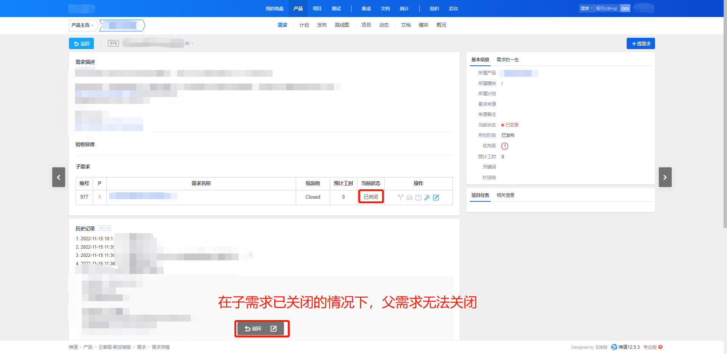Toggle history order with the up-arrow icon
727x354 pixels.
(x=101, y=228)
